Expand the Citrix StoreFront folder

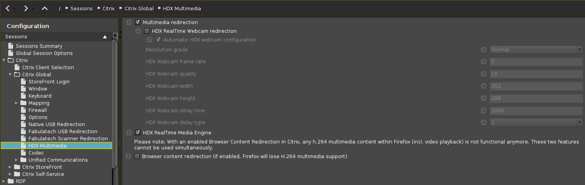10,167
